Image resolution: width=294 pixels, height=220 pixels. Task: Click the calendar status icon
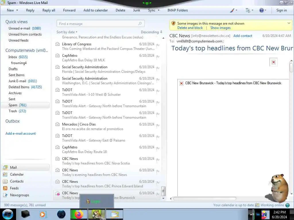click(257, 205)
